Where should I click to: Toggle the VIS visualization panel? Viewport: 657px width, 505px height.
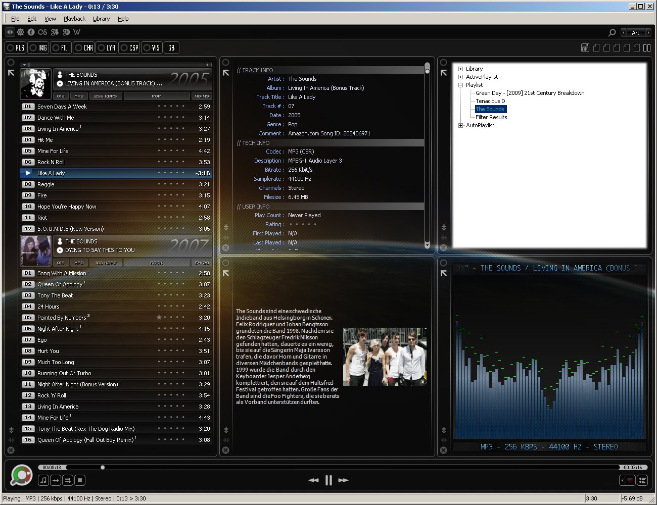click(x=151, y=47)
